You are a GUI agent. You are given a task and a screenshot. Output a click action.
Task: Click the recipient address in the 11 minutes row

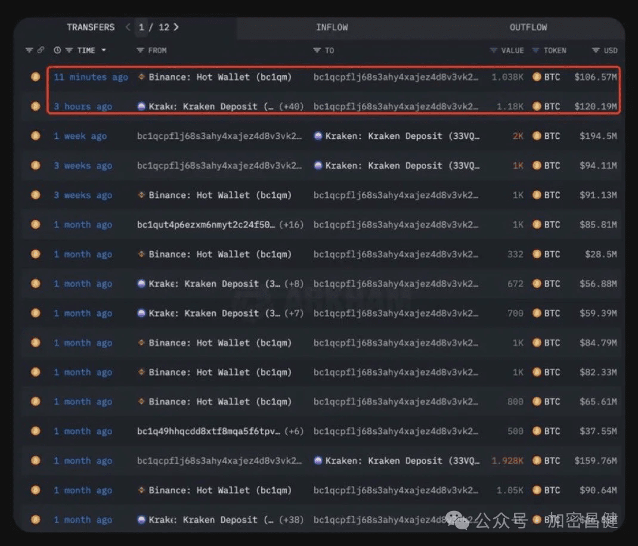396,77
